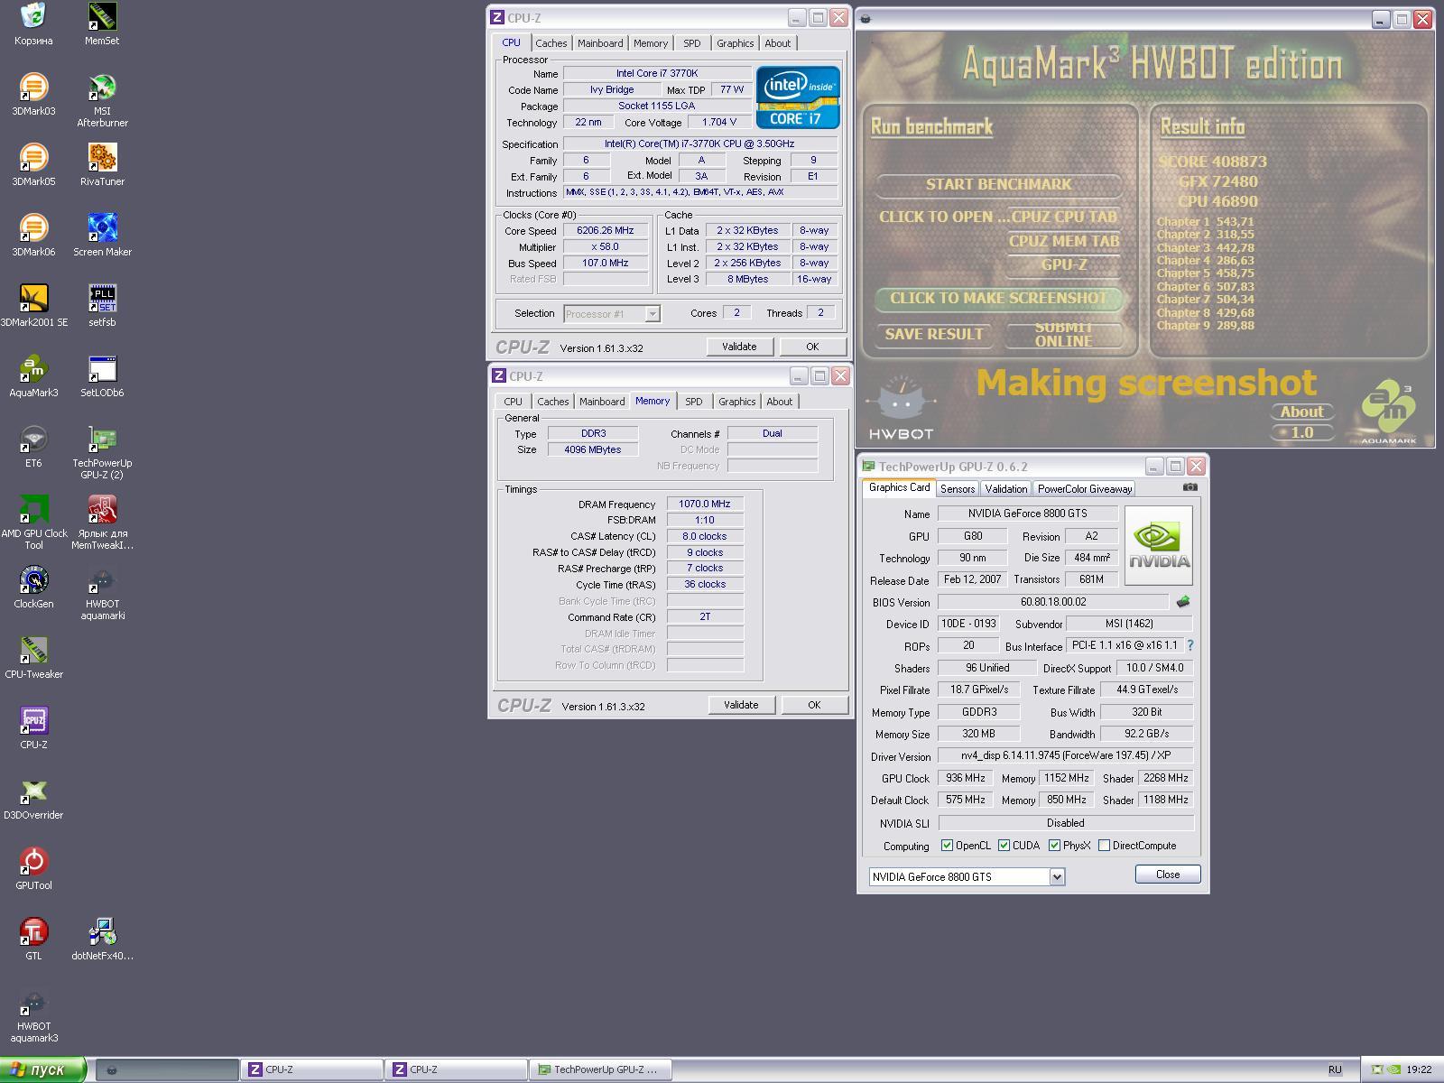The image size is (1444, 1083).
Task: Launch Screen Maker desktop icon
Action: point(102,236)
